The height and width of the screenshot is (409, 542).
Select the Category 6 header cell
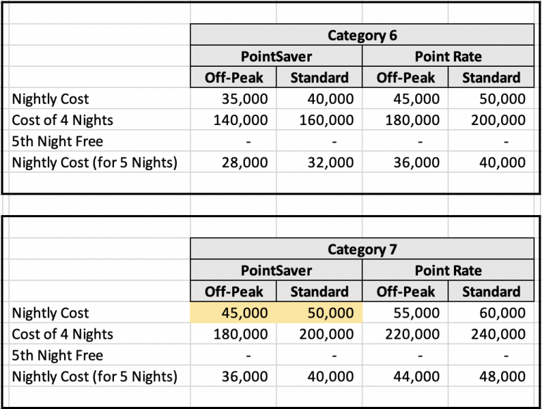point(362,35)
